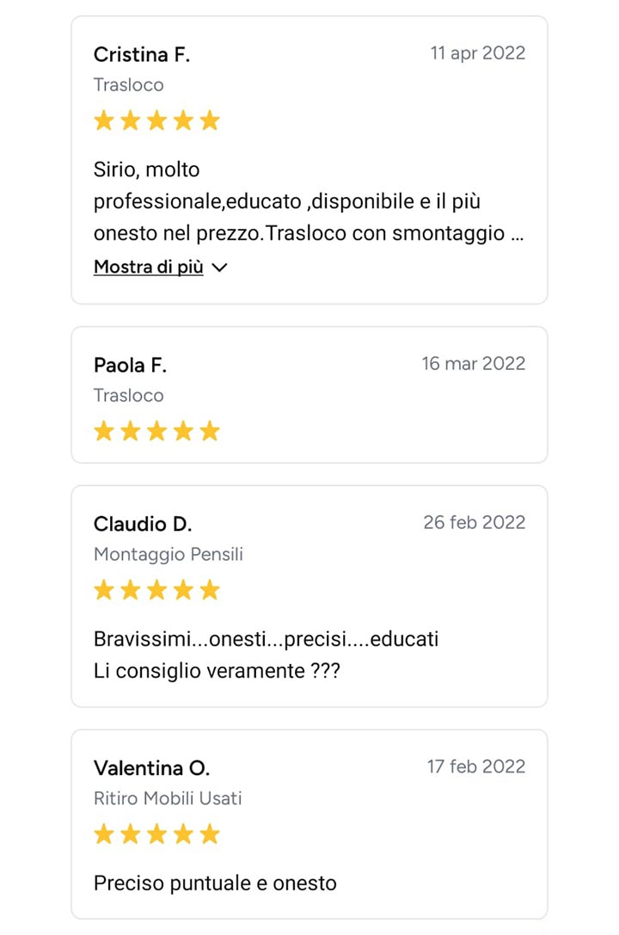Select reviewer name Cristina F.
619x935 pixels.
point(142,54)
